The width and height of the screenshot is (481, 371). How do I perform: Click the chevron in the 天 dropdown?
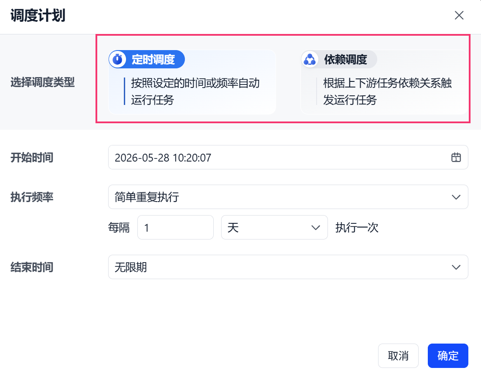click(316, 228)
